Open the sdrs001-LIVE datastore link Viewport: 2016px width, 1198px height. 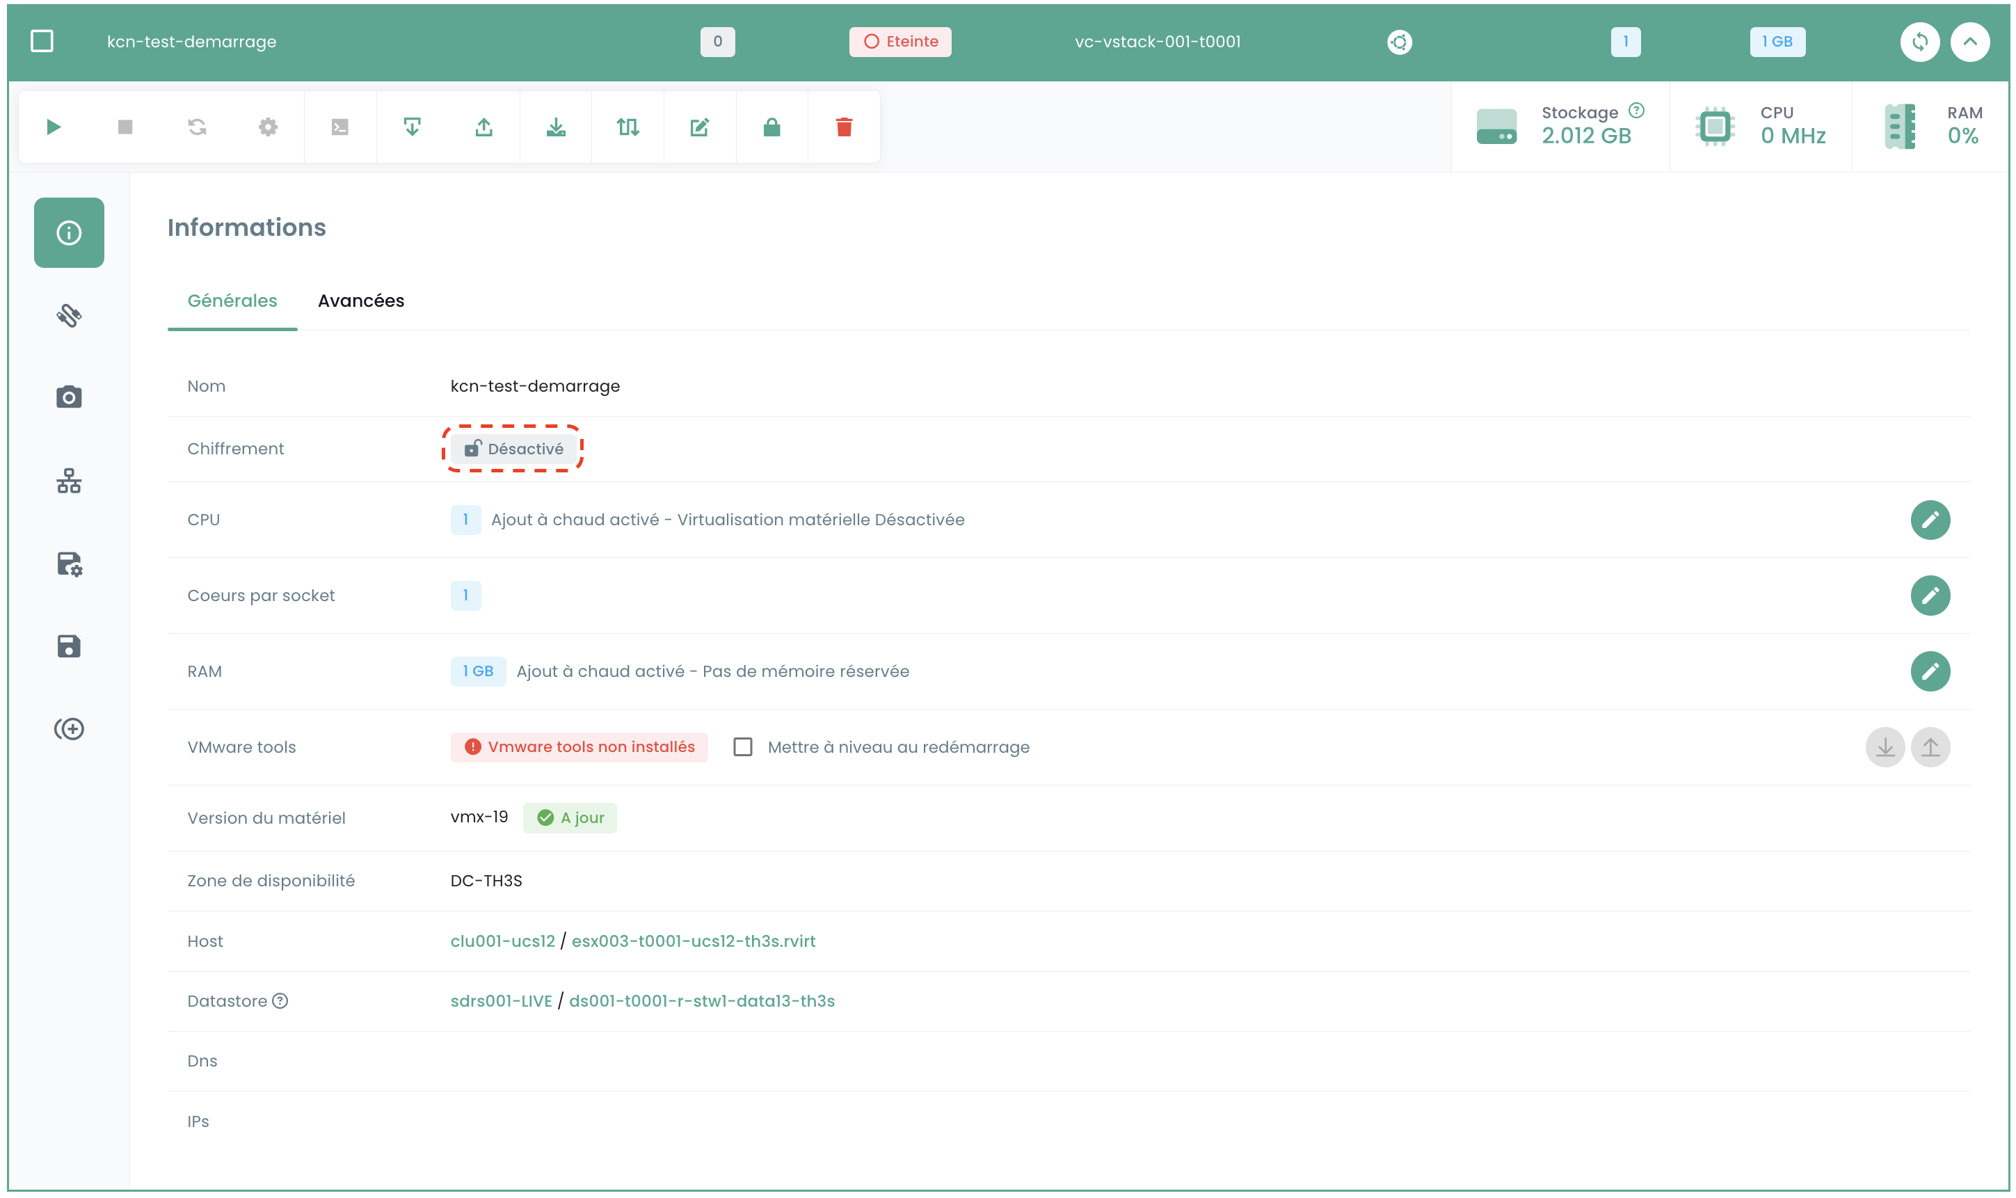[x=500, y=1001]
